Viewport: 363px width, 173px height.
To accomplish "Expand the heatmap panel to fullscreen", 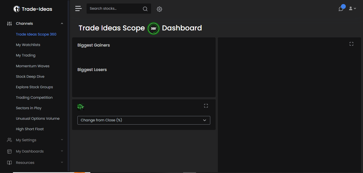I will (x=206, y=106).
